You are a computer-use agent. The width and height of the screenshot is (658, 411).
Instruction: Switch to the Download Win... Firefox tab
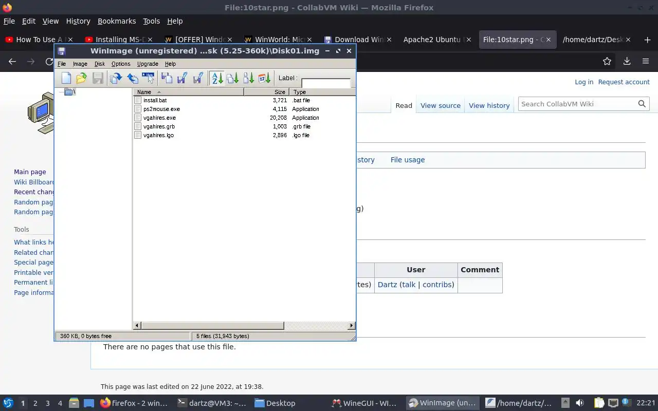point(358,40)
